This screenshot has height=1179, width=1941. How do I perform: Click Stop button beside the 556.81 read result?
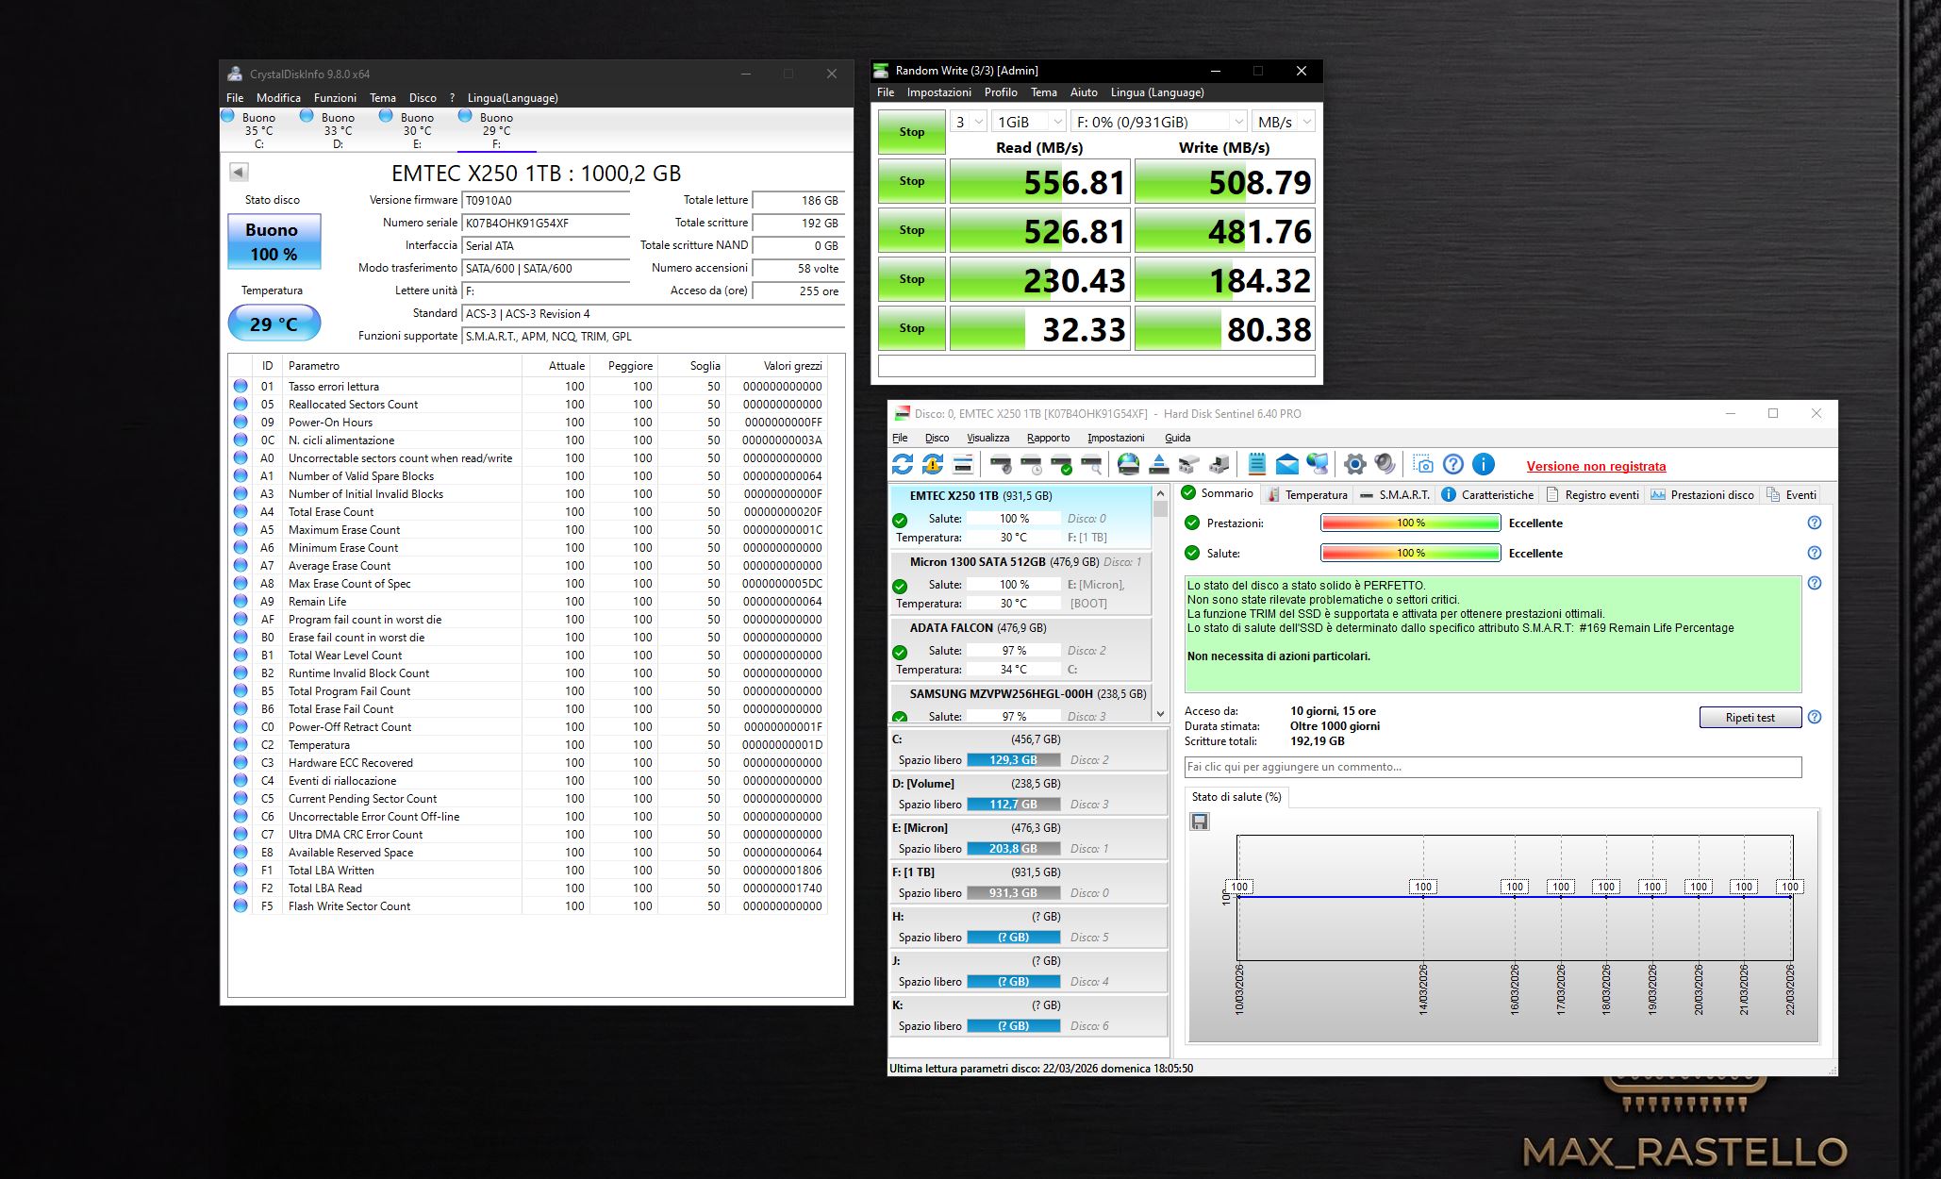pyautogui.click(x=911, y=181)
